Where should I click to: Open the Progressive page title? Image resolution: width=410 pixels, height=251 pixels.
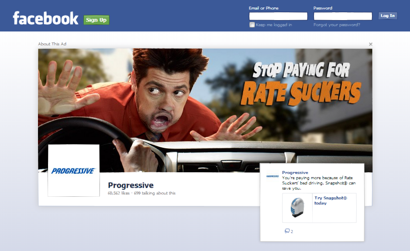pos(131,185)
